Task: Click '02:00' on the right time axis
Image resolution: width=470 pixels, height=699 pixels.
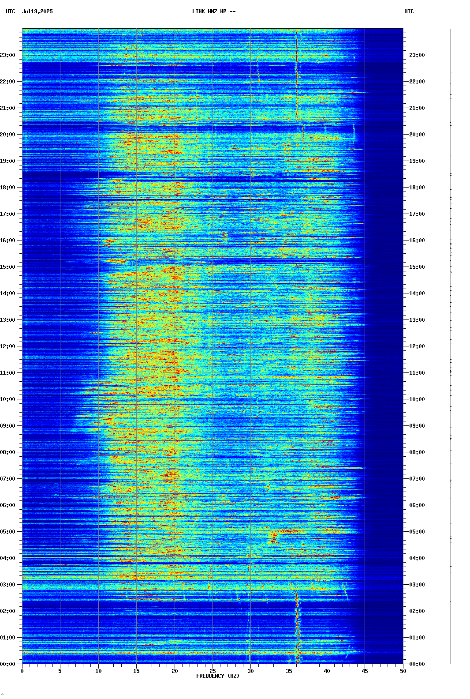Action: point(417,611)
